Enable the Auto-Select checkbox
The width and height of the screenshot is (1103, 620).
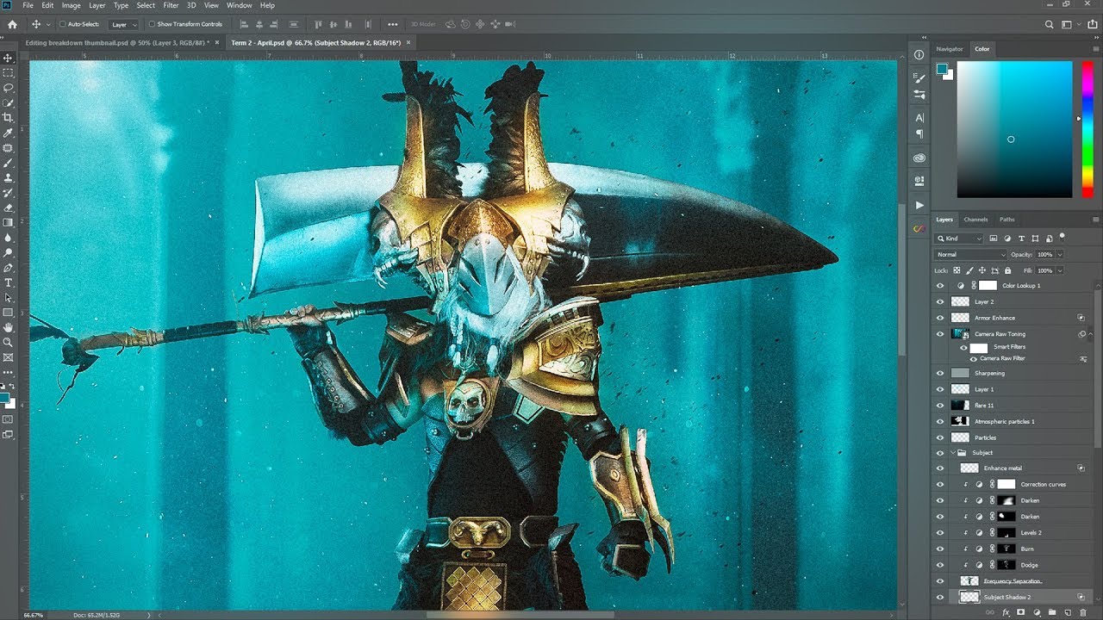63,24
